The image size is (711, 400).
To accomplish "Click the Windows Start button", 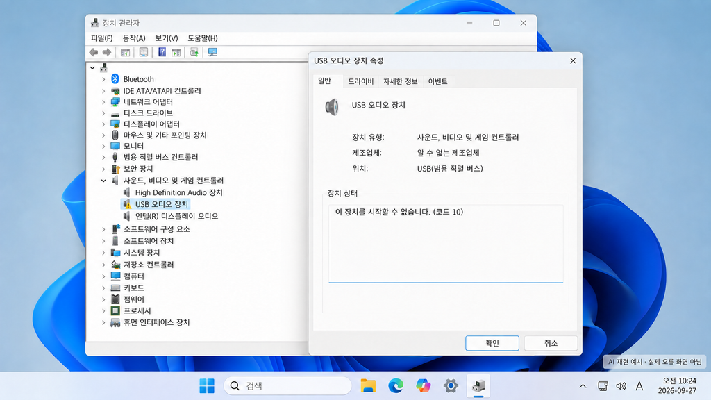I will click(x=207, y=386).
